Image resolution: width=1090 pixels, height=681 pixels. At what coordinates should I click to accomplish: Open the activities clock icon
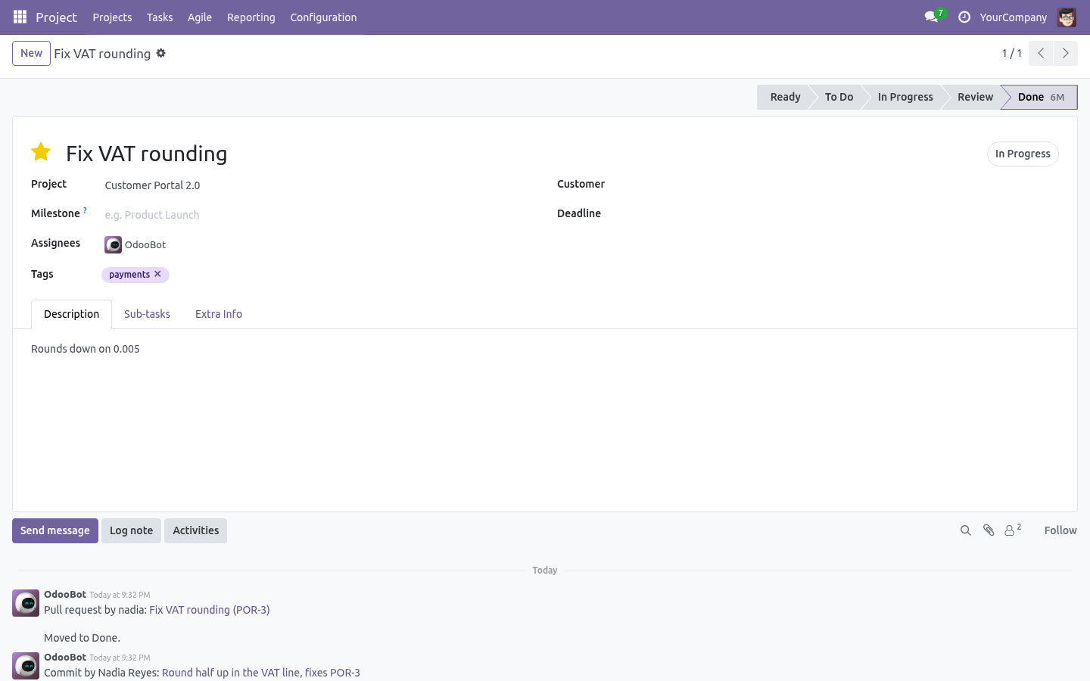pyautogui.click(x=964, y=17)
